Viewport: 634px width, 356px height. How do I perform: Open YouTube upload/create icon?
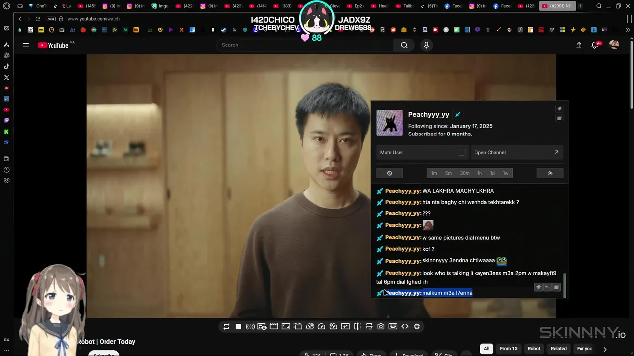[x=579, y=45]
